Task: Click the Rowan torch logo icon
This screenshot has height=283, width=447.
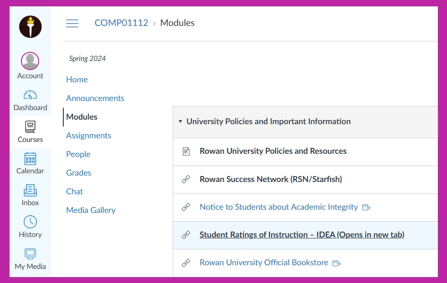Action: 30,27
